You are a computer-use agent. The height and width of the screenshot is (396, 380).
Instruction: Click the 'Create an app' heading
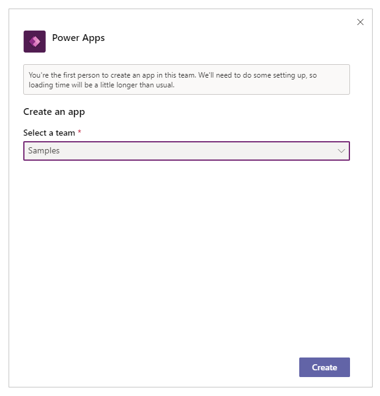click(54, 112)
